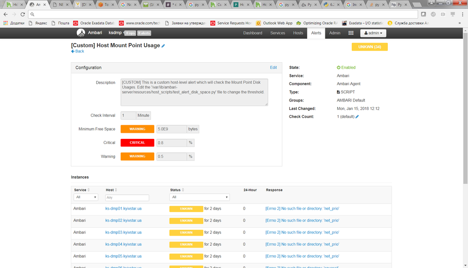Click the response message for ks-dmp01
Screen dimensions: 468x268
pyautogui.click(x=302, y=209)
